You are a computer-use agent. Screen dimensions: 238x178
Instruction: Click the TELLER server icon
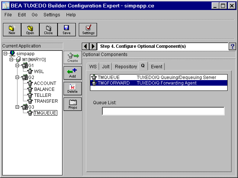pyautogui.click(x=30, y=95)
